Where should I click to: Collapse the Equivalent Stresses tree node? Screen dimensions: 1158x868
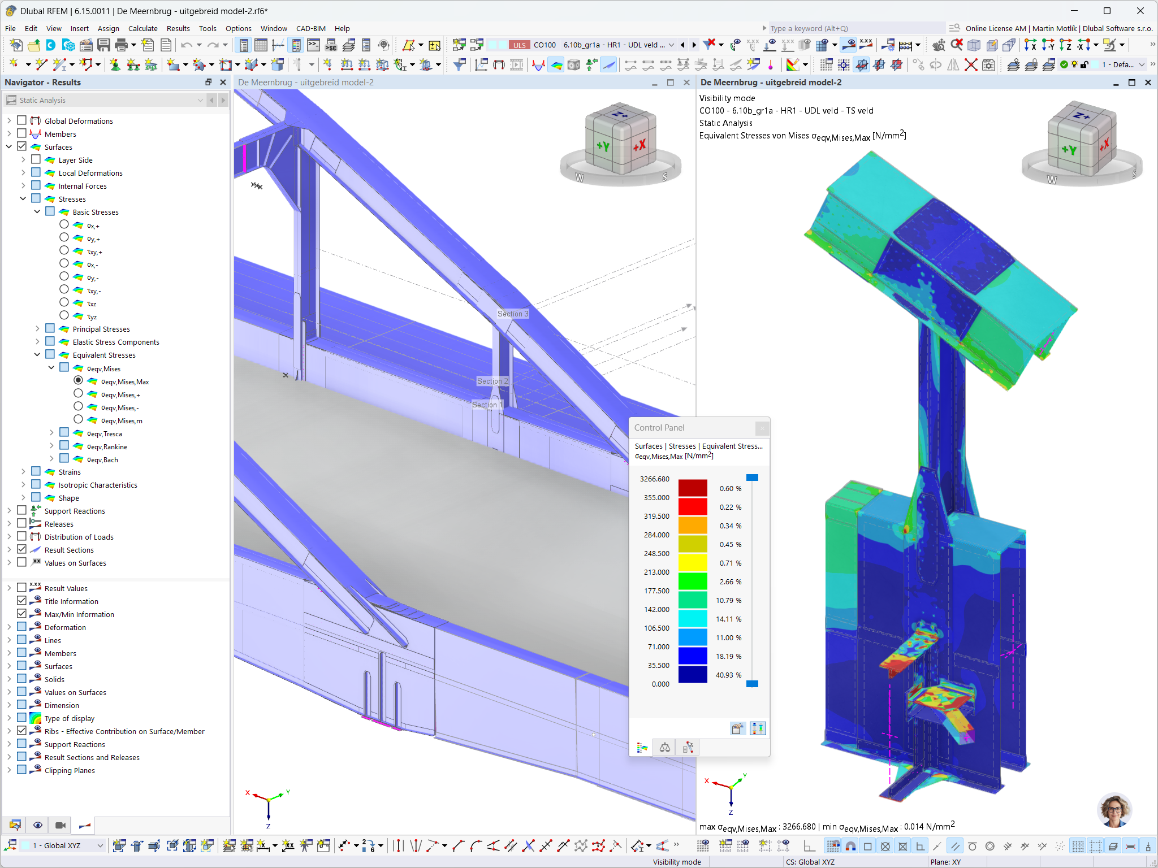pyautogui.click(x=37, y=355)
